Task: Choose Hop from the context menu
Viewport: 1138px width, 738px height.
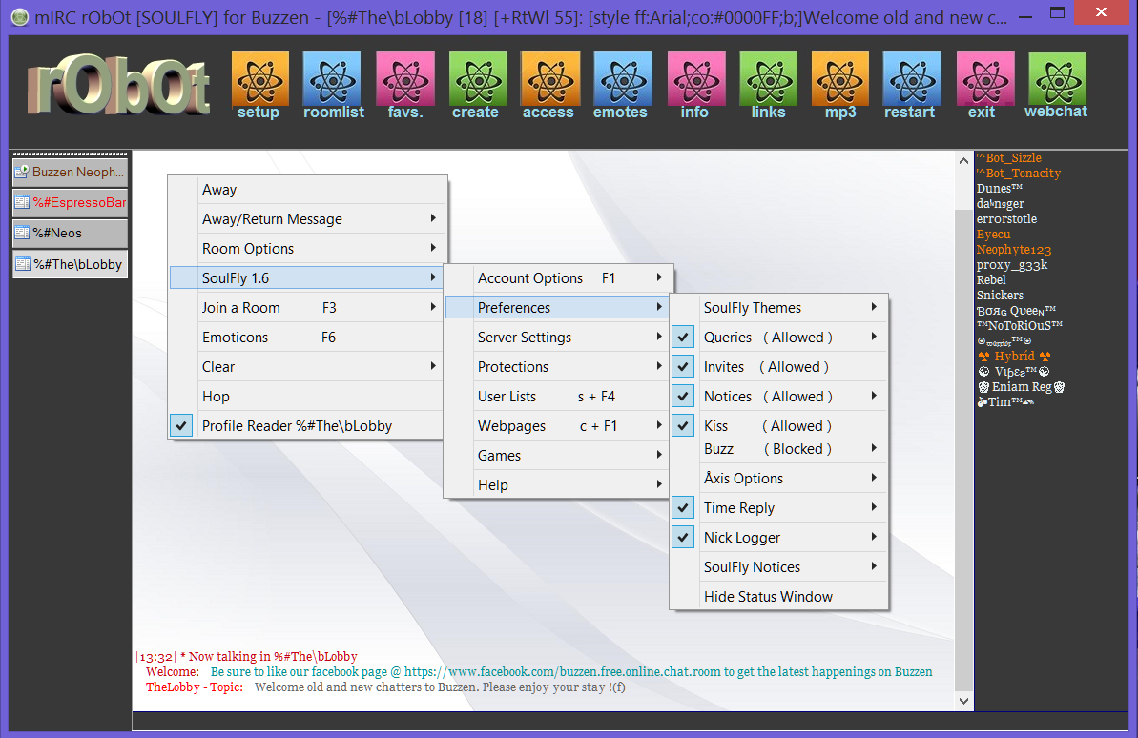Action: [x=308, y=397]
